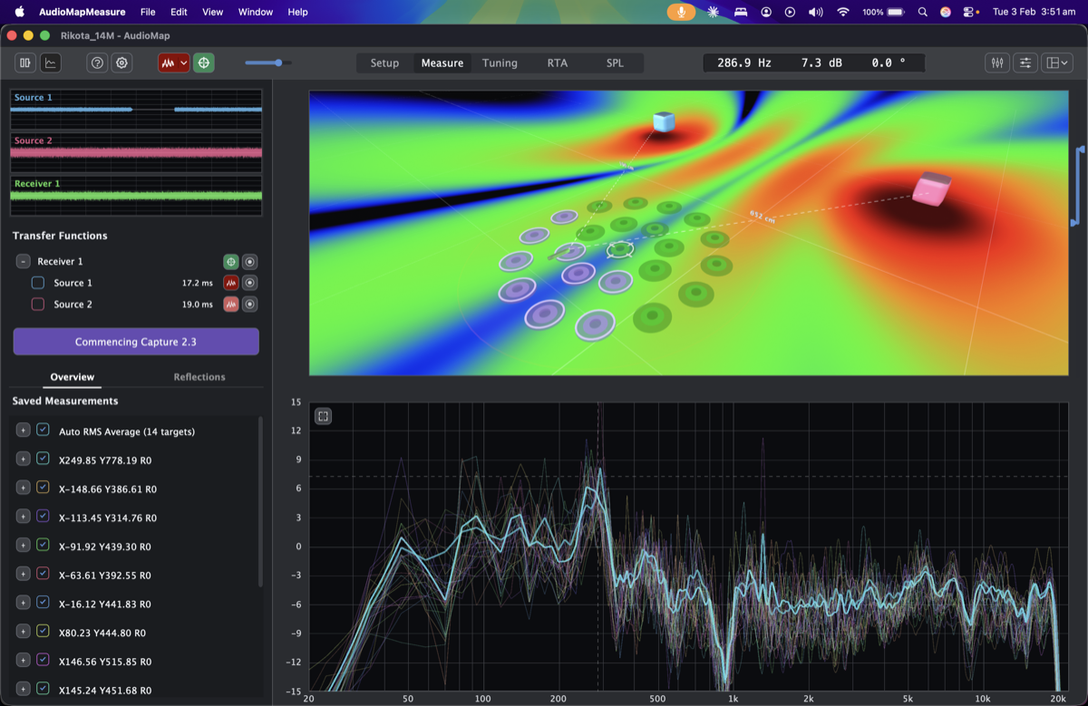This screenshot has width=1088, height=706.
Task: Open the Control Centre menu bar icon
Action: (x=969, y=12)
